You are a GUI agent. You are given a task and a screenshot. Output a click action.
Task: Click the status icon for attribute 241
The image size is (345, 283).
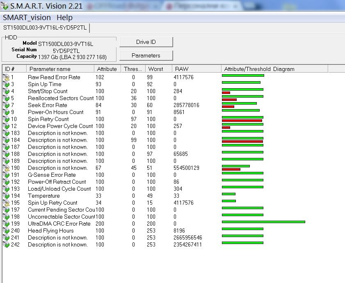[x=6, y=237]
